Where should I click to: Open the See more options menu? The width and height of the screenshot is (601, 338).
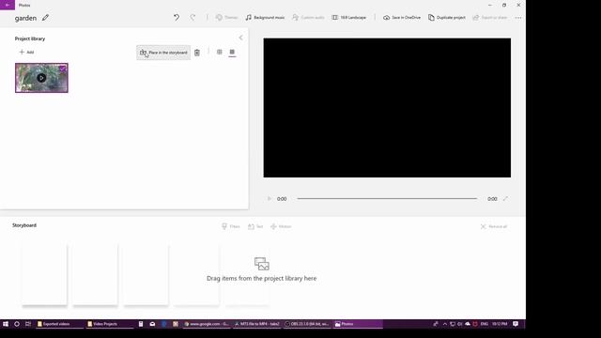[518, 18]
